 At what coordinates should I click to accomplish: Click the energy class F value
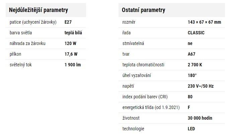coord(189,107)
